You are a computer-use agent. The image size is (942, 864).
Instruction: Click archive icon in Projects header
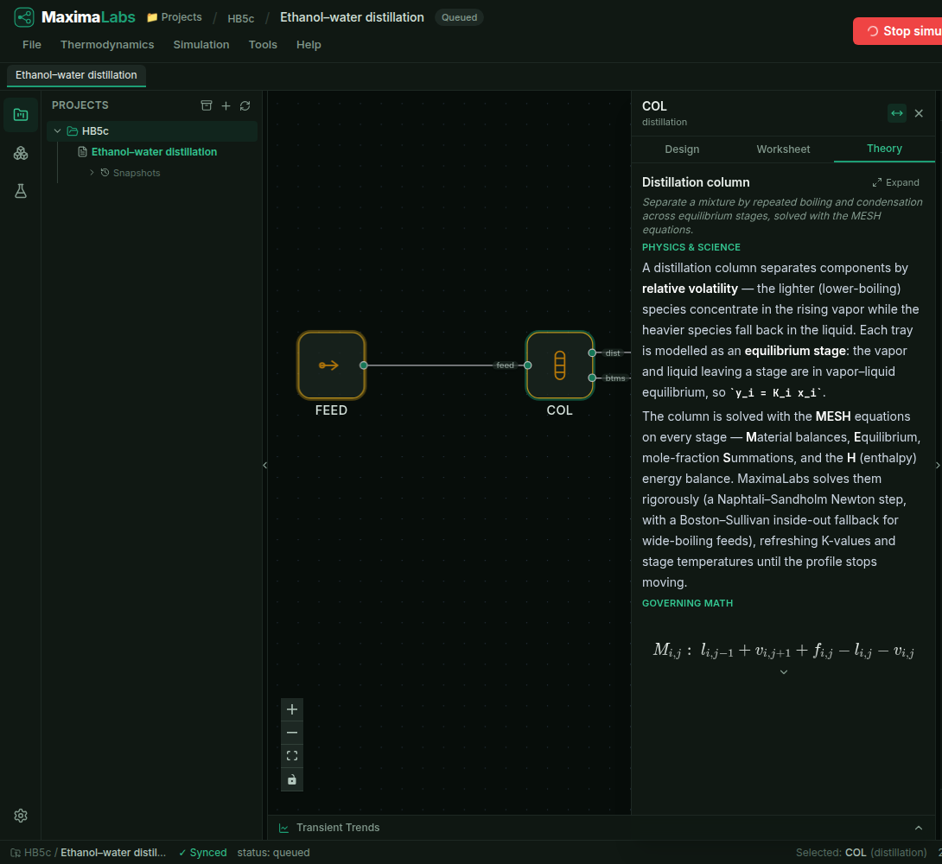coord(206,105)
